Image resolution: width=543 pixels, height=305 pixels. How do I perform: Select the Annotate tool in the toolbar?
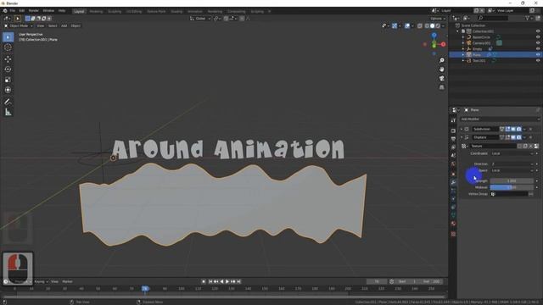click(8, 102)
